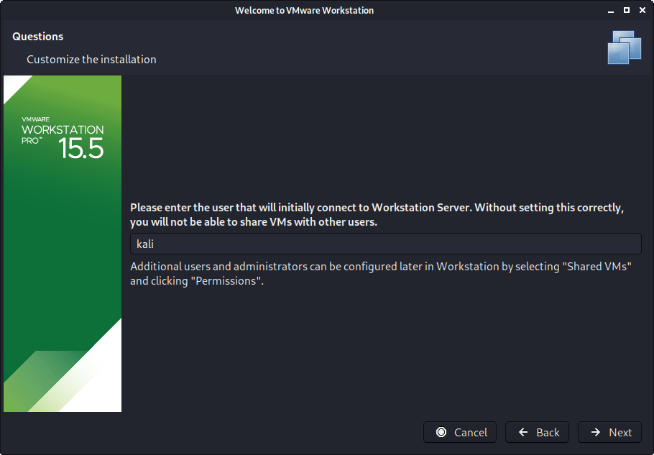Viewport: 654px width, 455px height.
Task: Proceed with the Next button
Action: tap(610, 432)
